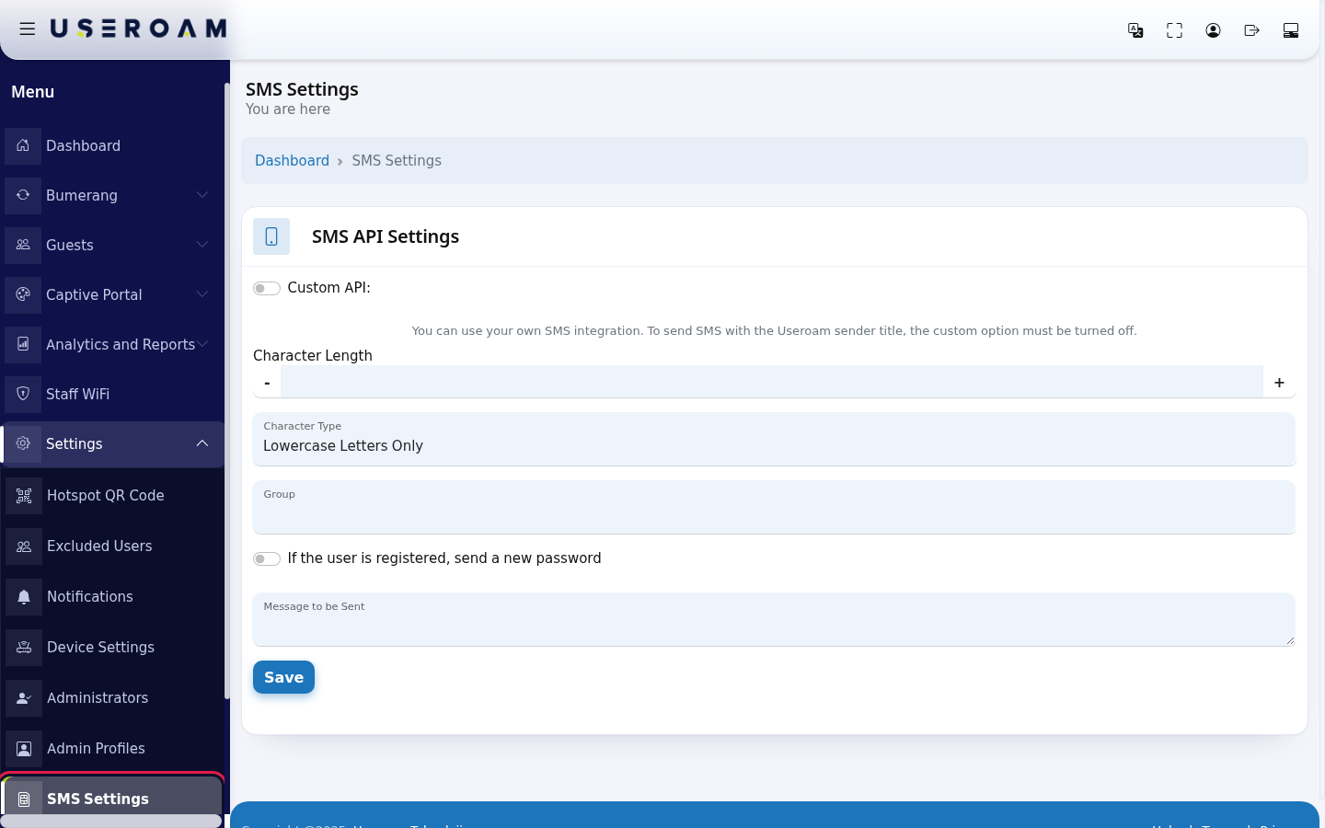The height and width of the screenshot is (828, 1325).
Task: Enter fullscreen mode via header icon
Action: click(1174, 30)
